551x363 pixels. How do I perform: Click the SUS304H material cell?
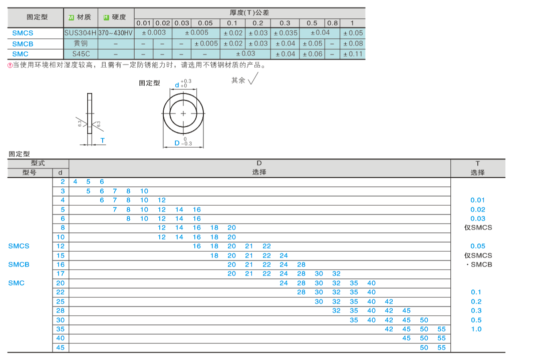coord(81,33)
